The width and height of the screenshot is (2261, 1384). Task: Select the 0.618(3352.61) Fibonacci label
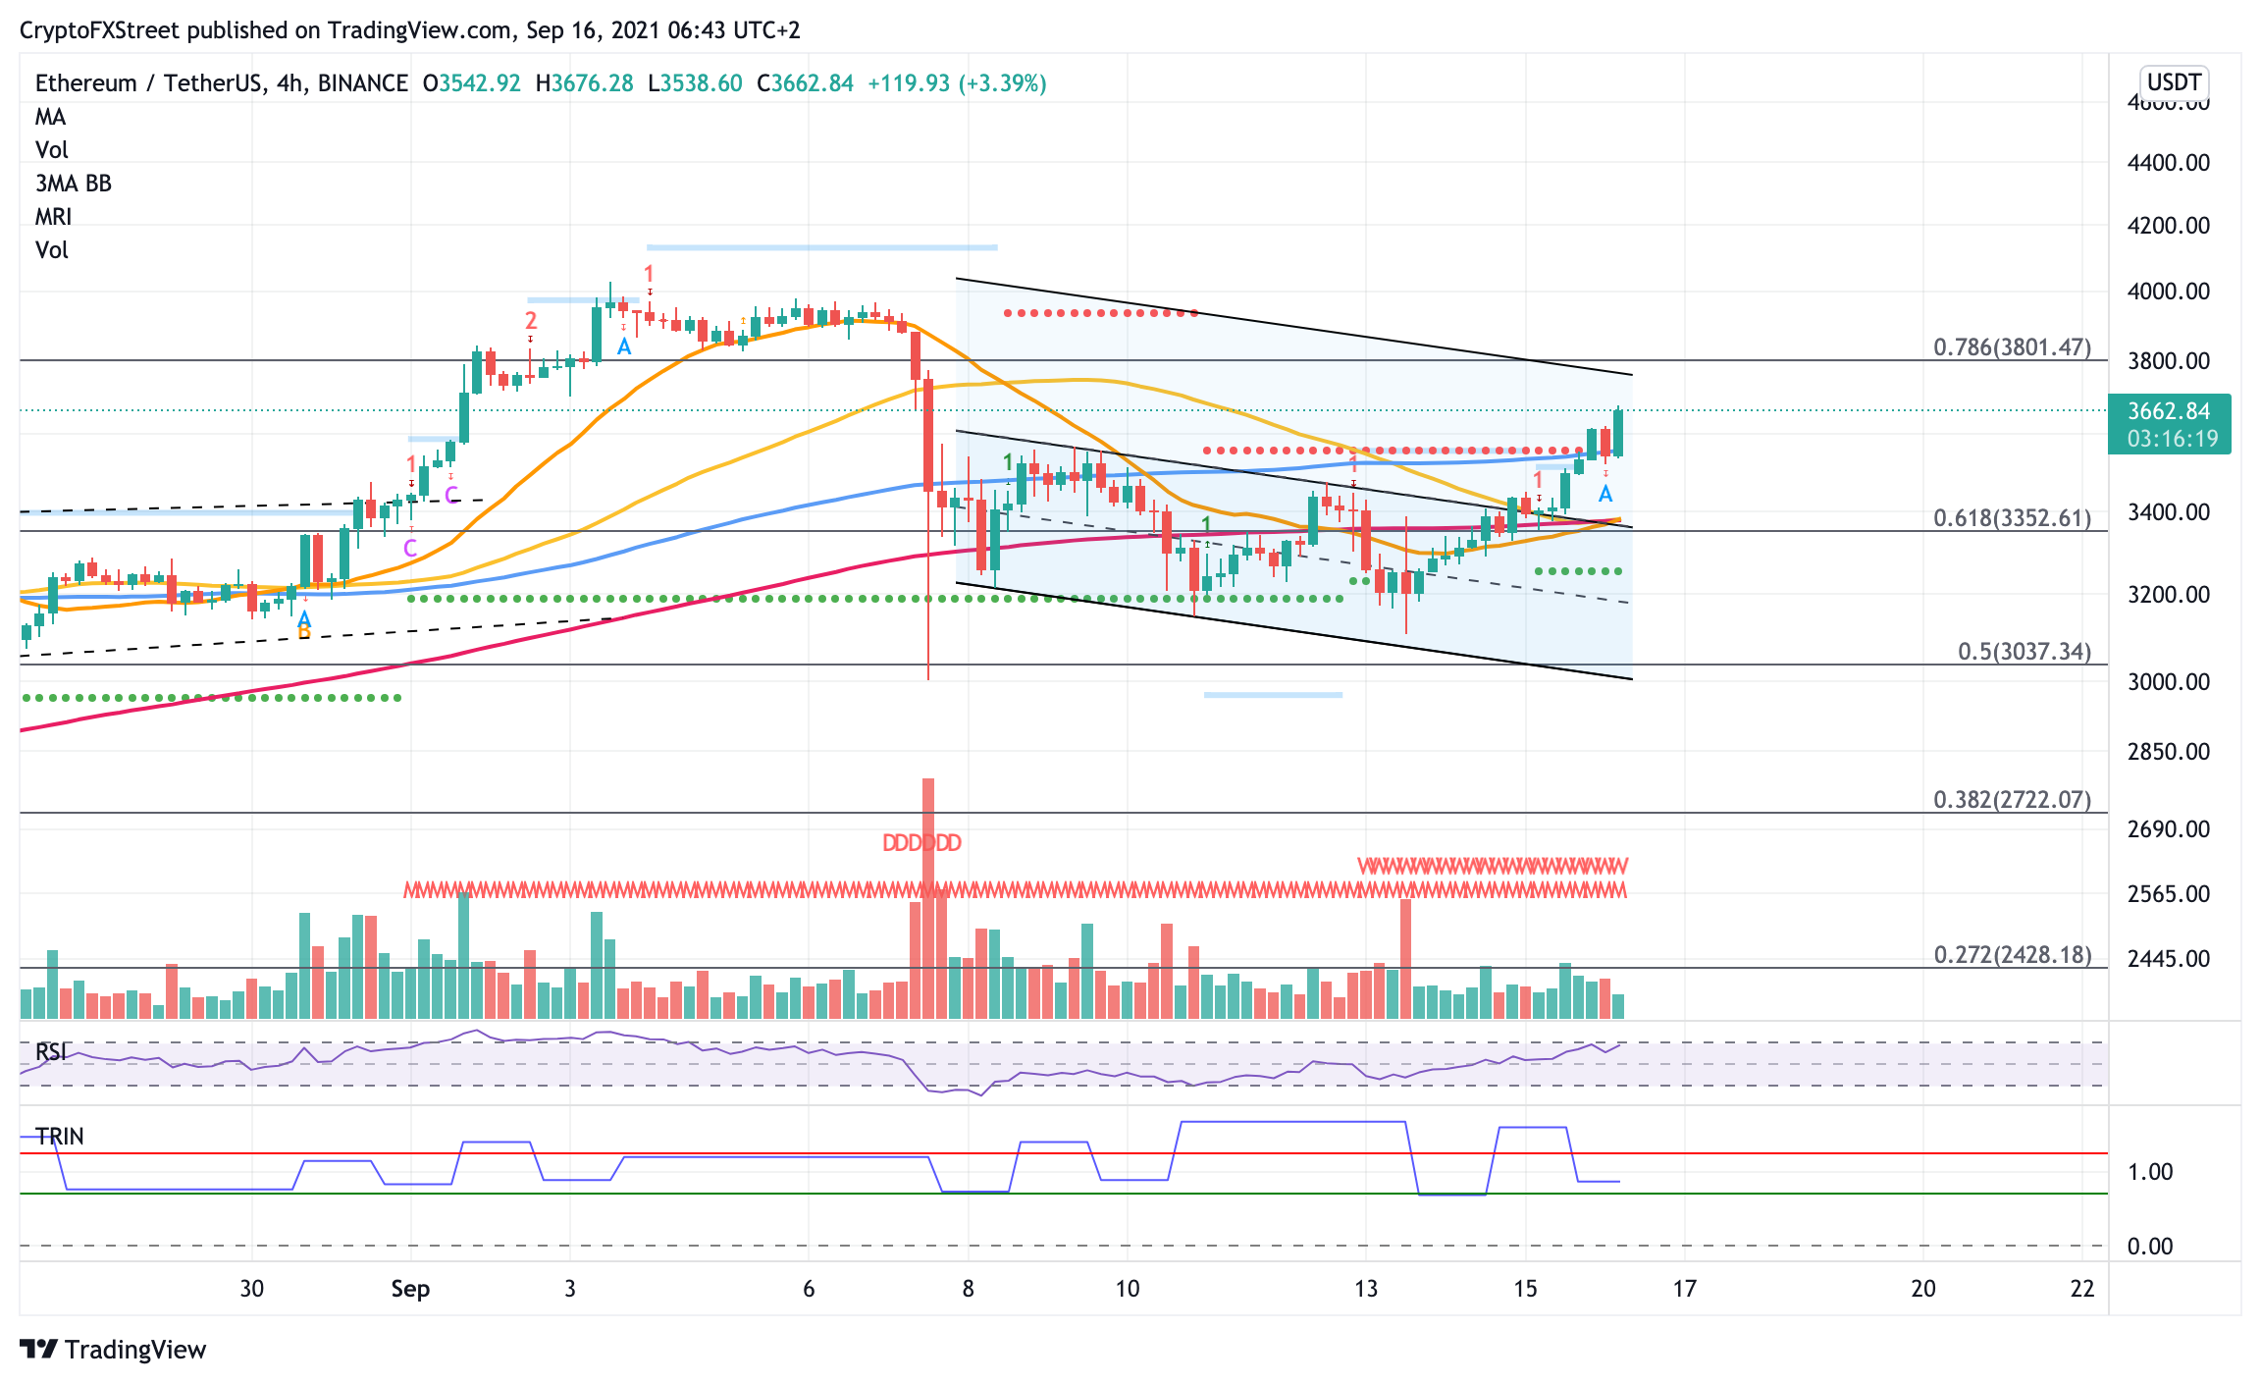pos(2013,518)
